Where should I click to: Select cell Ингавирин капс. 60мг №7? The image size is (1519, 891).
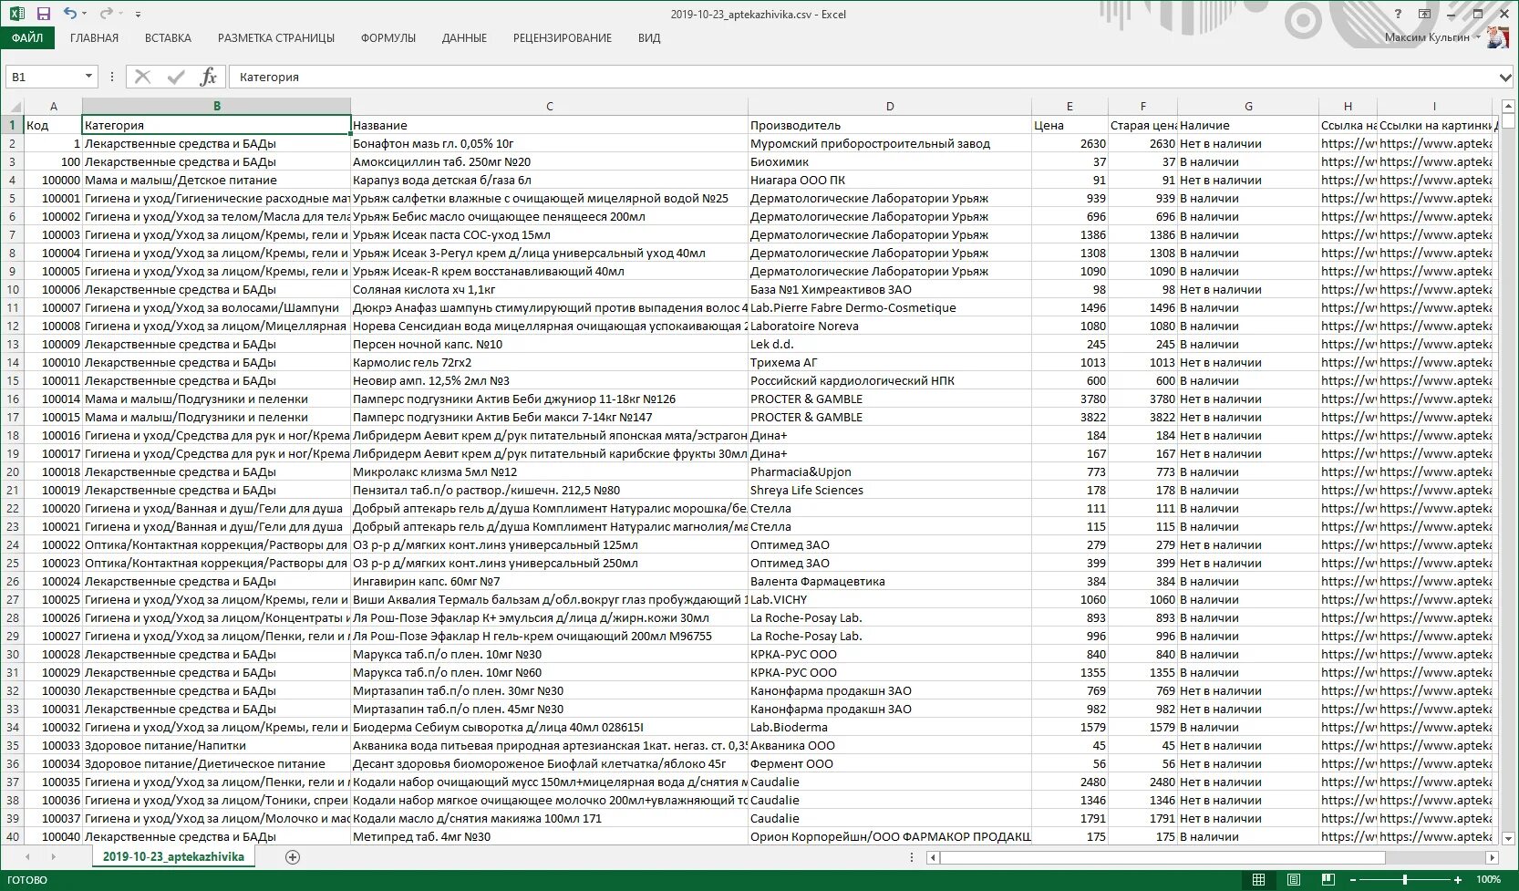(549, 581)
